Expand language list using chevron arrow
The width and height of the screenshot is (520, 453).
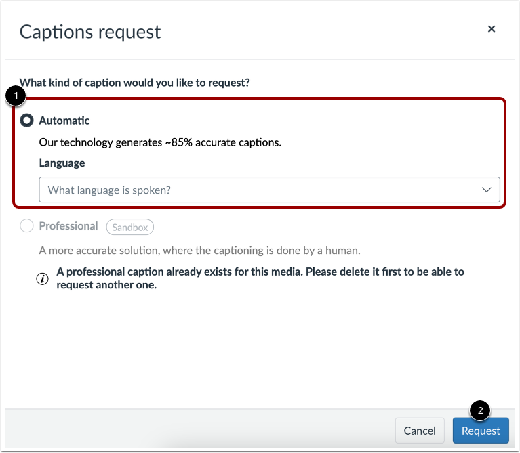(x=486, y=190)
